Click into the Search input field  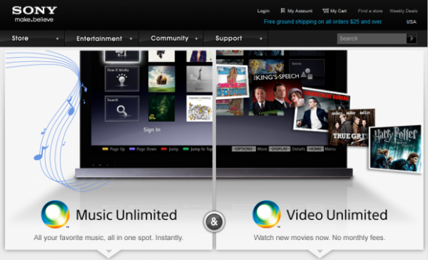click(x=372, y=38)
